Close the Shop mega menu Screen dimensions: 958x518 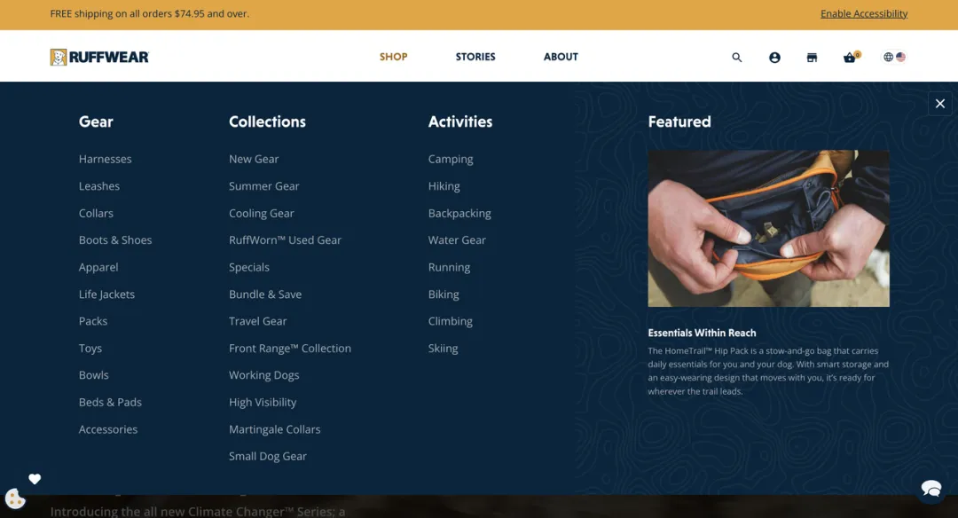pos(939,103)
